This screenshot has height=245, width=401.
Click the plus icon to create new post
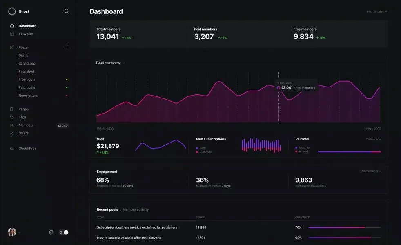[67, 47]
